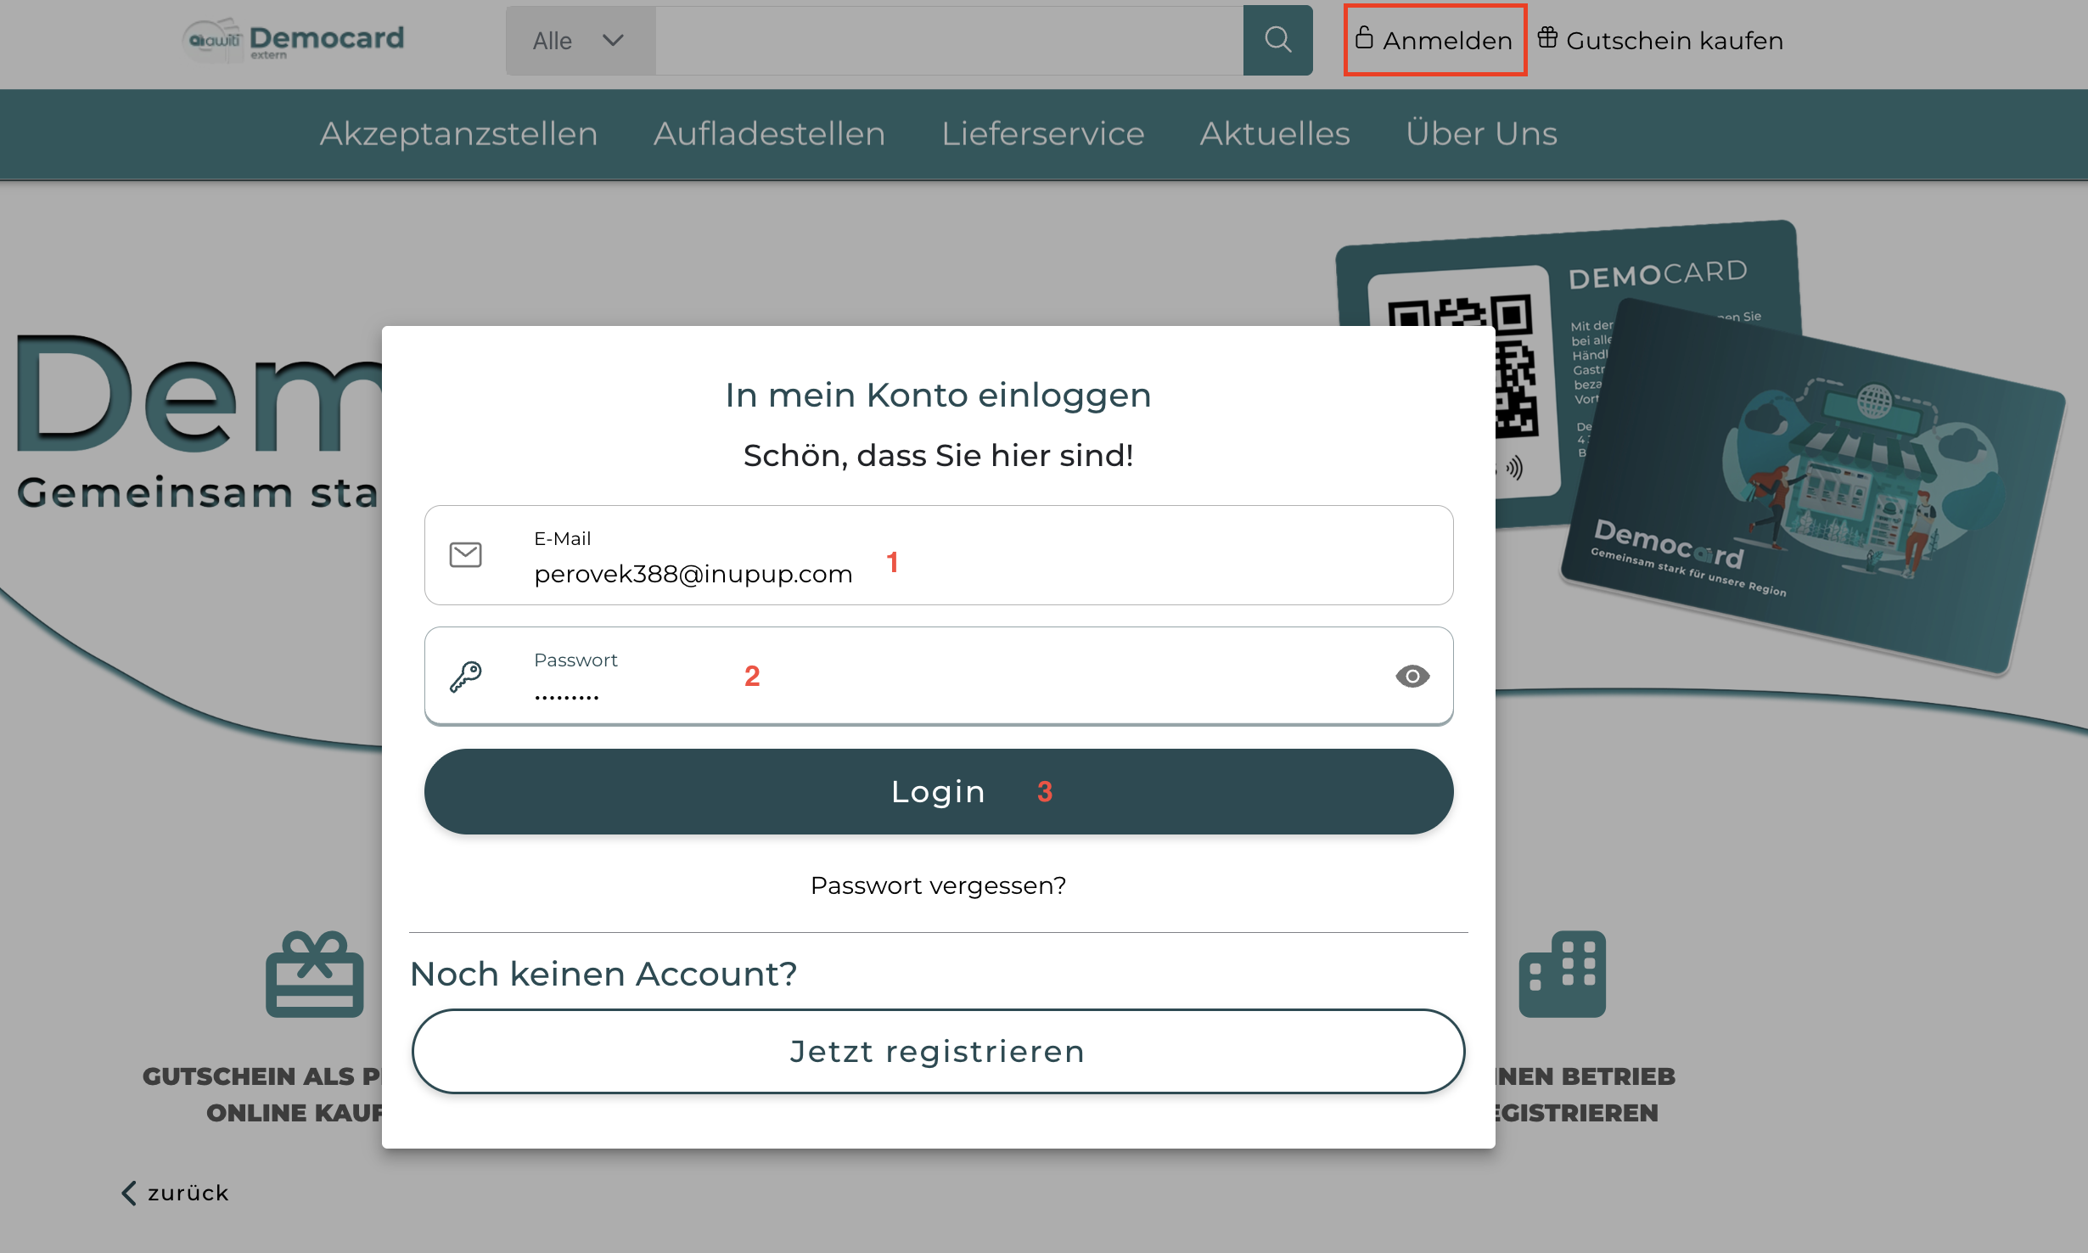Viewport: 2088px width, 1253px height.
Task: Click the envelope icon in E-Mail field
Action: click(465, 555)
